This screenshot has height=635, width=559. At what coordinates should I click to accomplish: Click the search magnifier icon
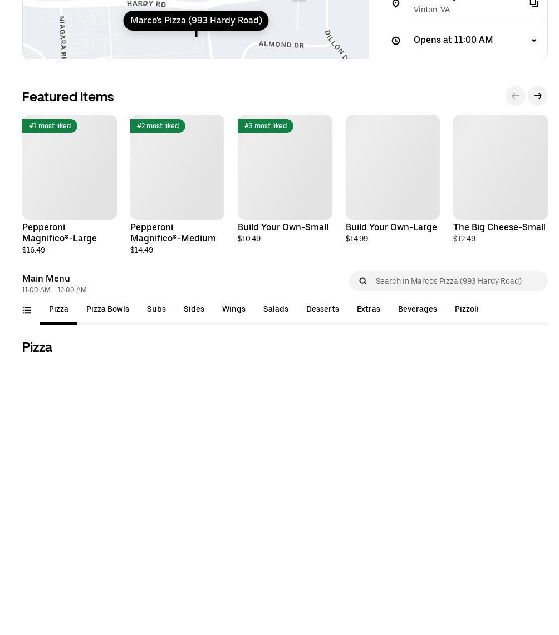(x=363, y=281)
